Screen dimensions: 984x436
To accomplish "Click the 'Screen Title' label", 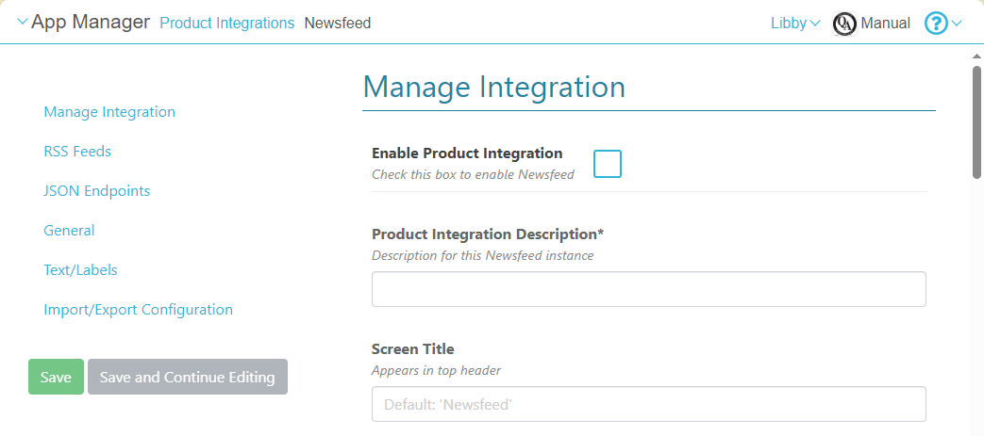I will click(x=413, y=349).
